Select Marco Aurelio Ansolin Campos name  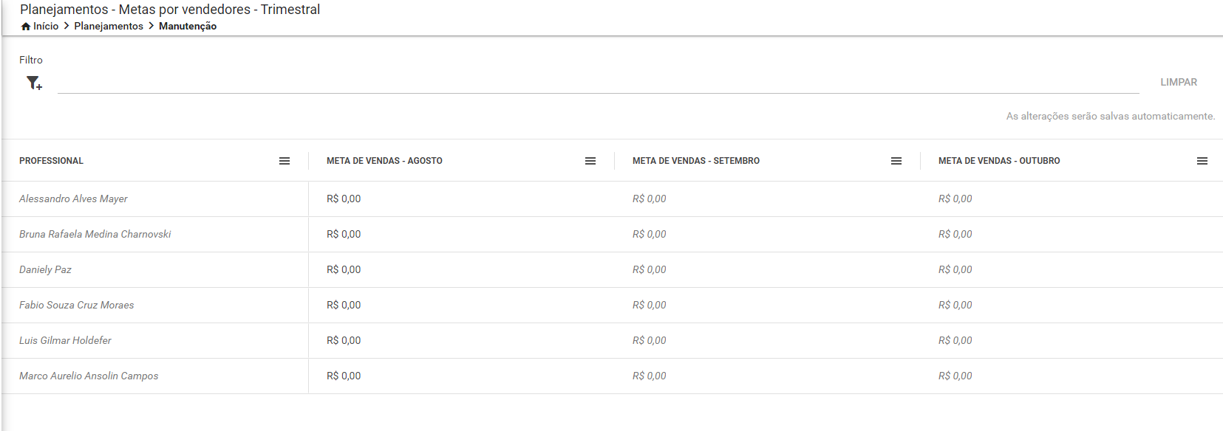tap(89, 376)
